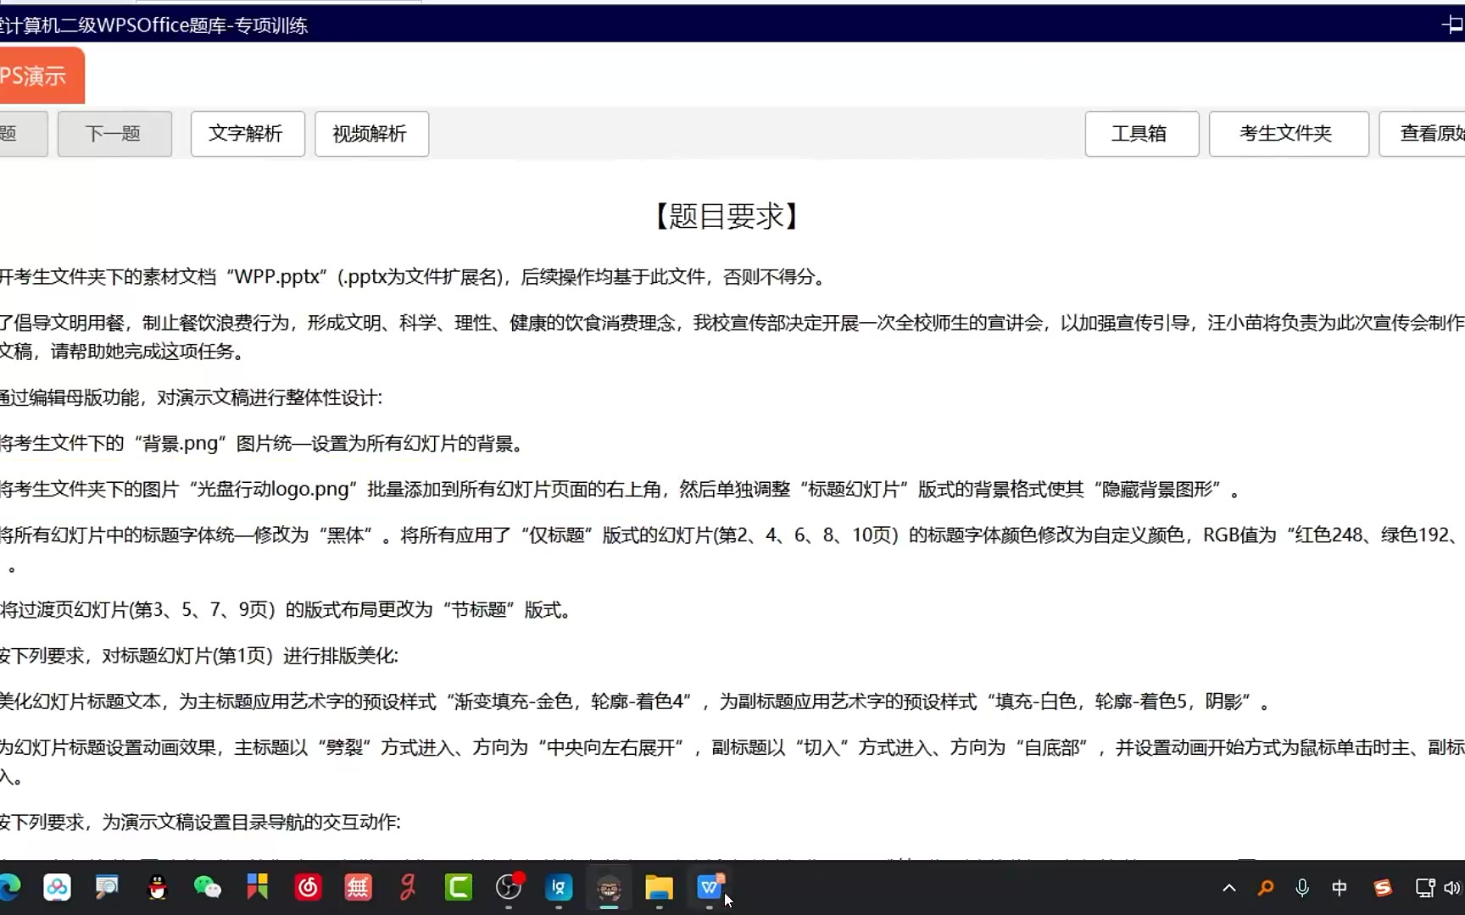Viewport: 1465px width, 915px height.
Task: Open NetEase Cloud Music red icon
Action: pos(308,887)
